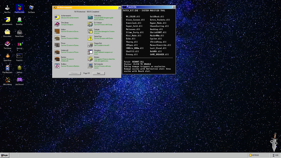Open the Discoveries folder icon

(7, 33)
